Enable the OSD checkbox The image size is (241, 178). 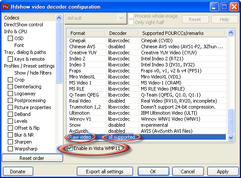pyautogui.click(x=10, y=38)
